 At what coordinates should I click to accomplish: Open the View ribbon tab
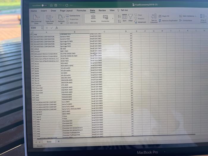point(112,10)
